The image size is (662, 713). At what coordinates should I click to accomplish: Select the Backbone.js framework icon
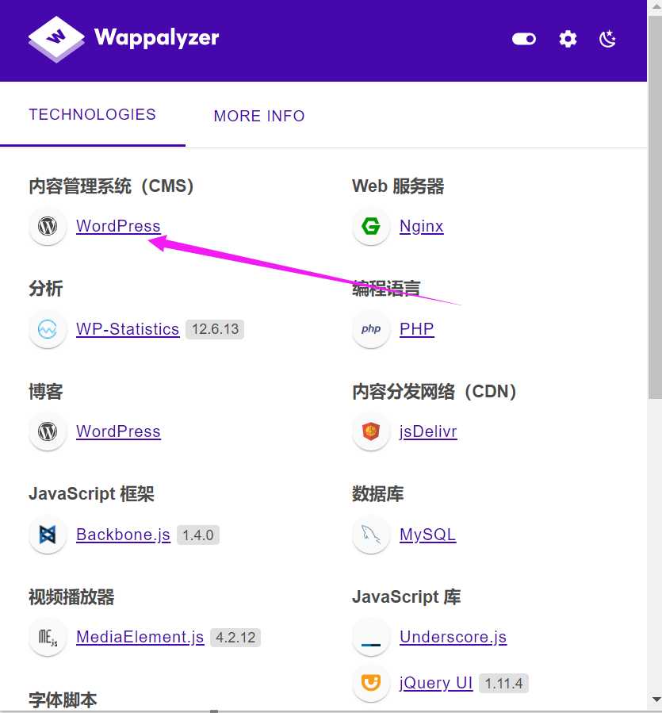[x=48, y=535]
